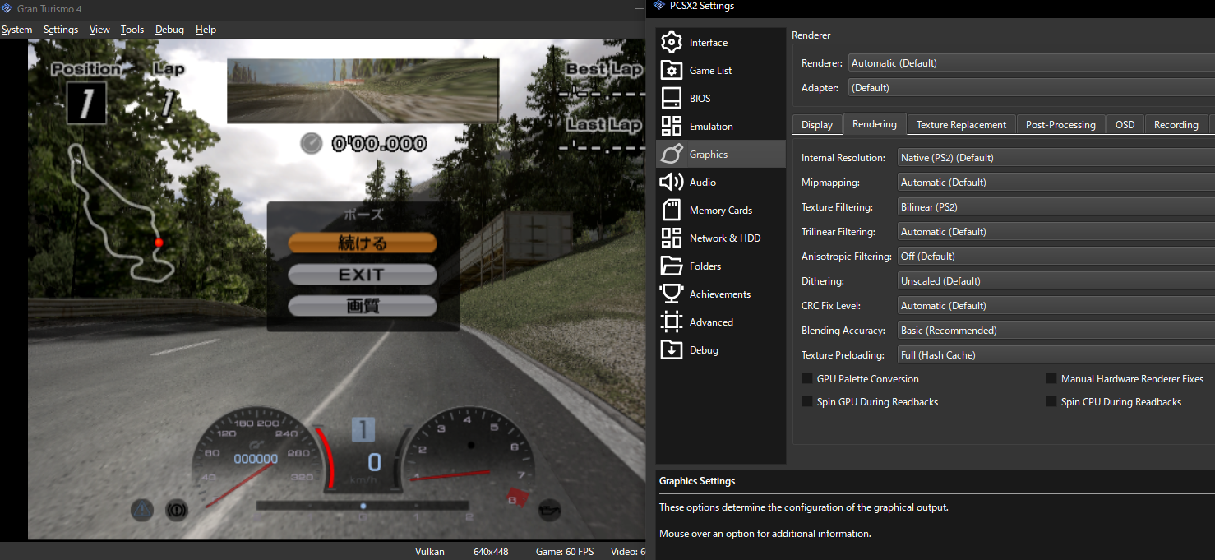Viewport: 1215px width, 560px height.
Task: Open the Dithering dropdown
Action: [x=1056, y=281]
